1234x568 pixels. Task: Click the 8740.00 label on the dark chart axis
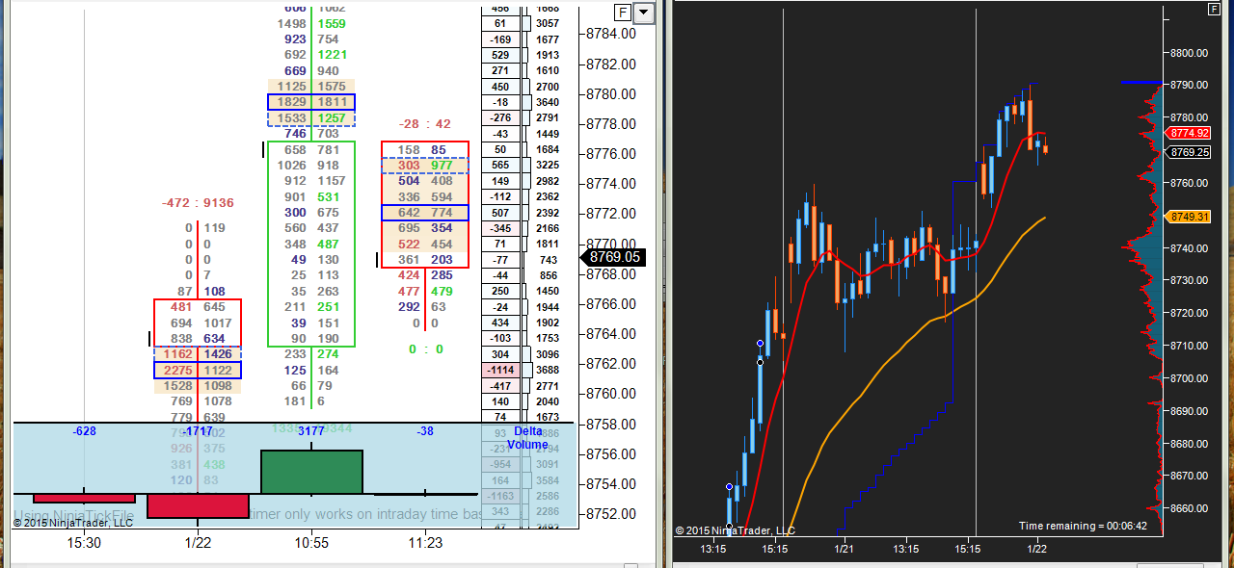pos(1191,248)
